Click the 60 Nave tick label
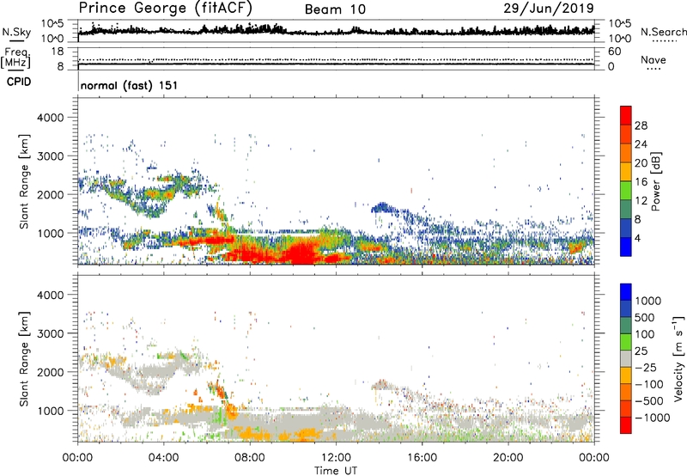687x476 pixels. pyautogui.click(x=615, y=52)
